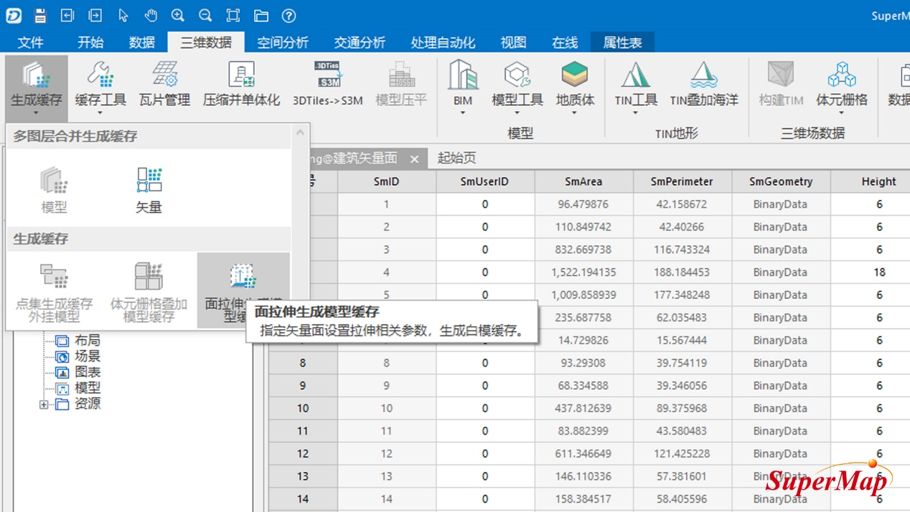Click the zoom in magnifier icon
910x512 pixels.
(x=178, y=15)
